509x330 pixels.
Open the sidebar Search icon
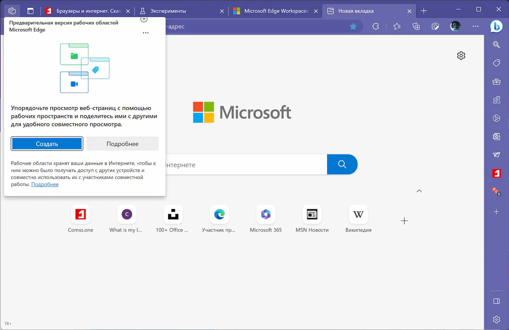(x=496, y=45)
